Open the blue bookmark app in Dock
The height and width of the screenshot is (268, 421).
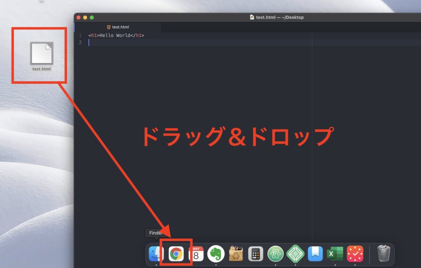click(315, 254)
